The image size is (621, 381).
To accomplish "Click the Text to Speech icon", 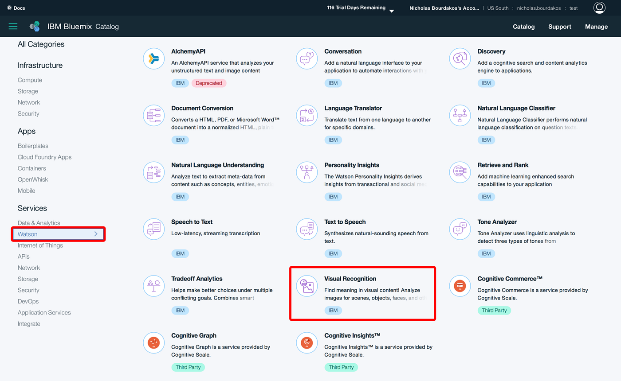I will coord(307,229).
